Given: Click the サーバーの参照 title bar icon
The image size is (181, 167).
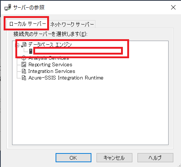Looking at the screenshot, I should [x=8, y=7].
